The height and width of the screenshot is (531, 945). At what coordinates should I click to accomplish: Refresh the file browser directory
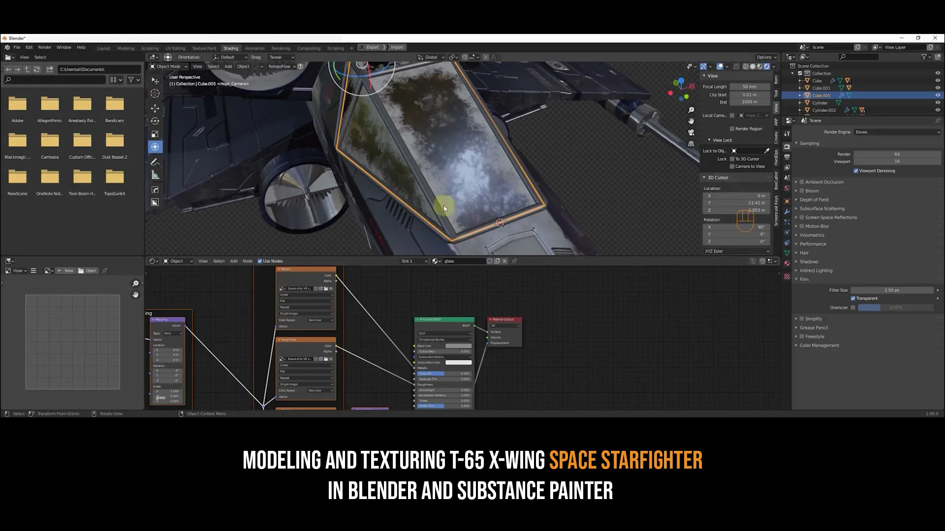coord(36,69)
